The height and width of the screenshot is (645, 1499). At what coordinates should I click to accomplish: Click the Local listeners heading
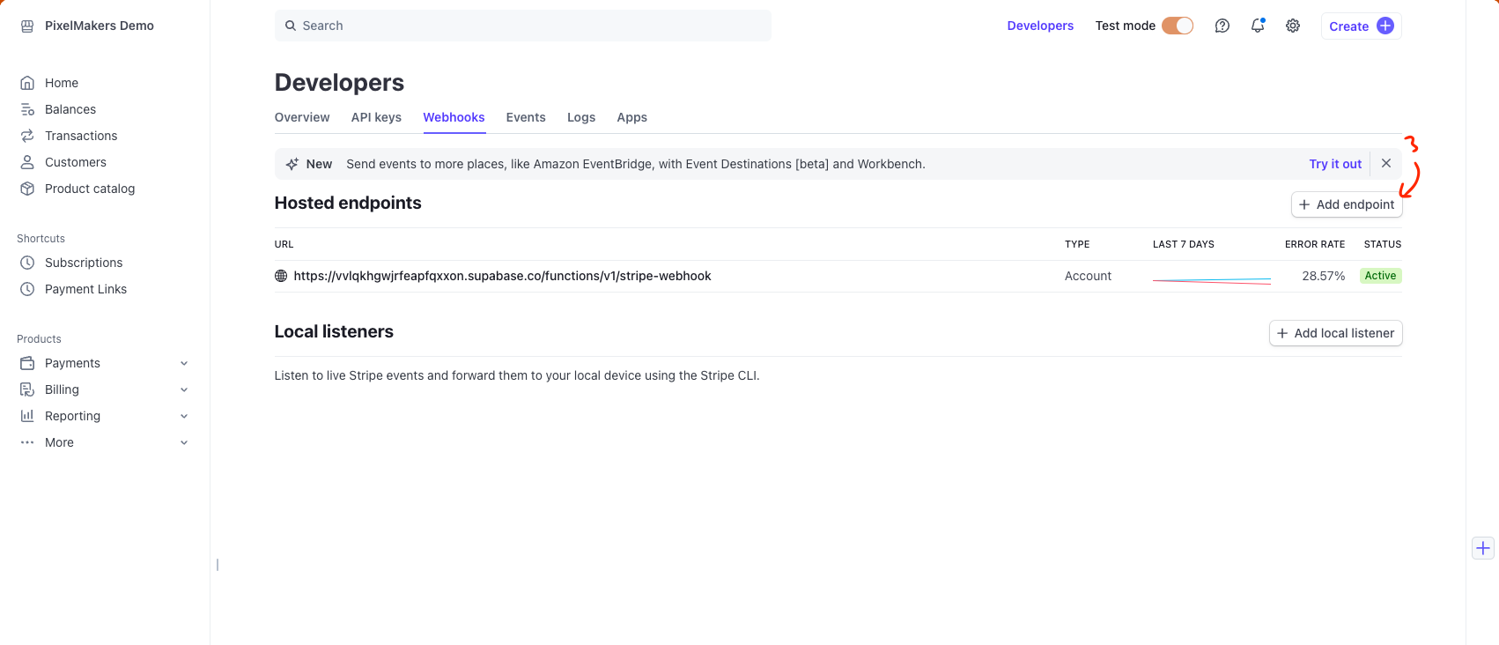pos(334,331)
